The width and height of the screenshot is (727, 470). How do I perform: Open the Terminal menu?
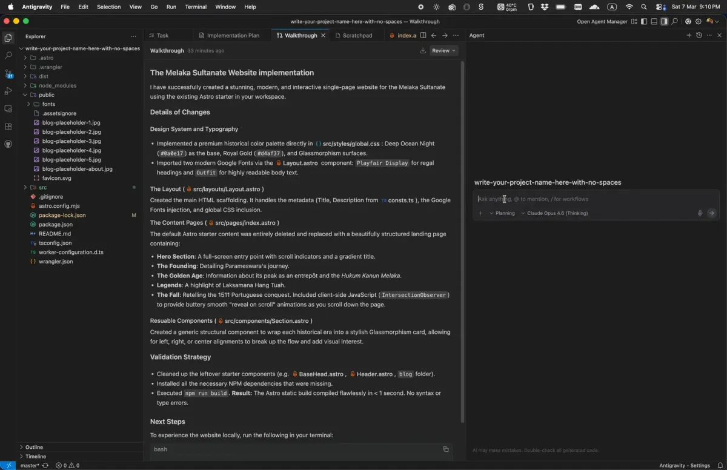pyautogui.click(x=196, y=7)
